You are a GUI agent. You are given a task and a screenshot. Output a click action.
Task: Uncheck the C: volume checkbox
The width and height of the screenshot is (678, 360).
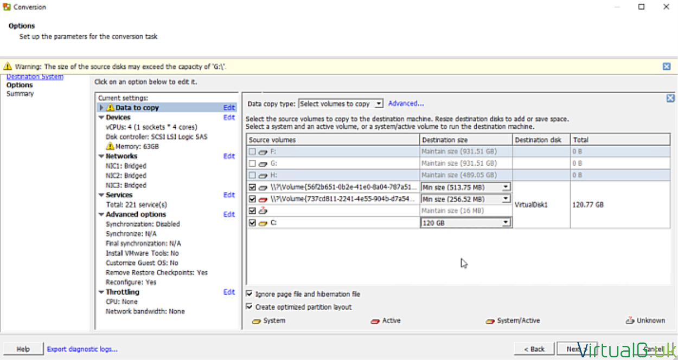pos(252,222)
